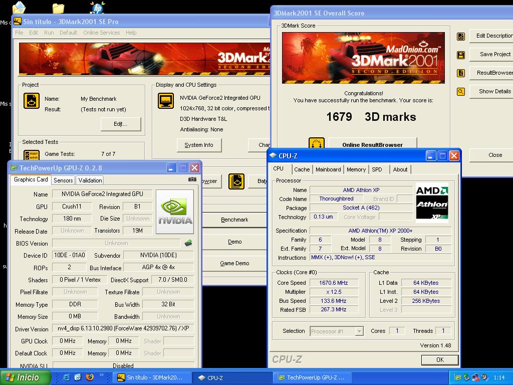Click the NVIDIA logo in GPU-Z
The height and width of the screenshot is (385, 513).
(x=175, y=212)
